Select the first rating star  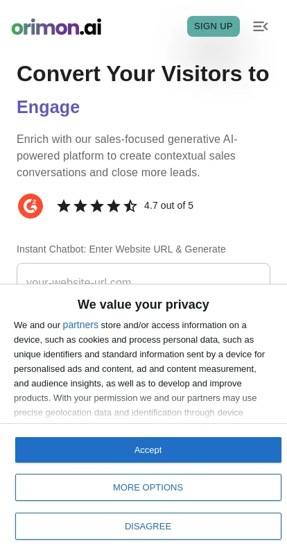64,205
